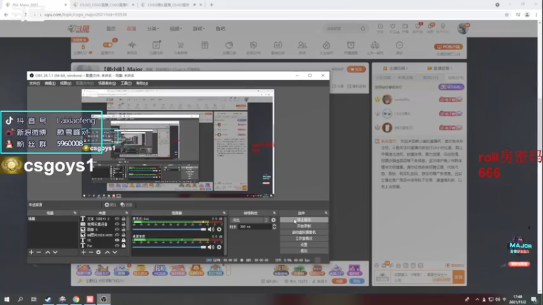
Task: Open OBS 设置 settings button
Action: coord(303,245)
